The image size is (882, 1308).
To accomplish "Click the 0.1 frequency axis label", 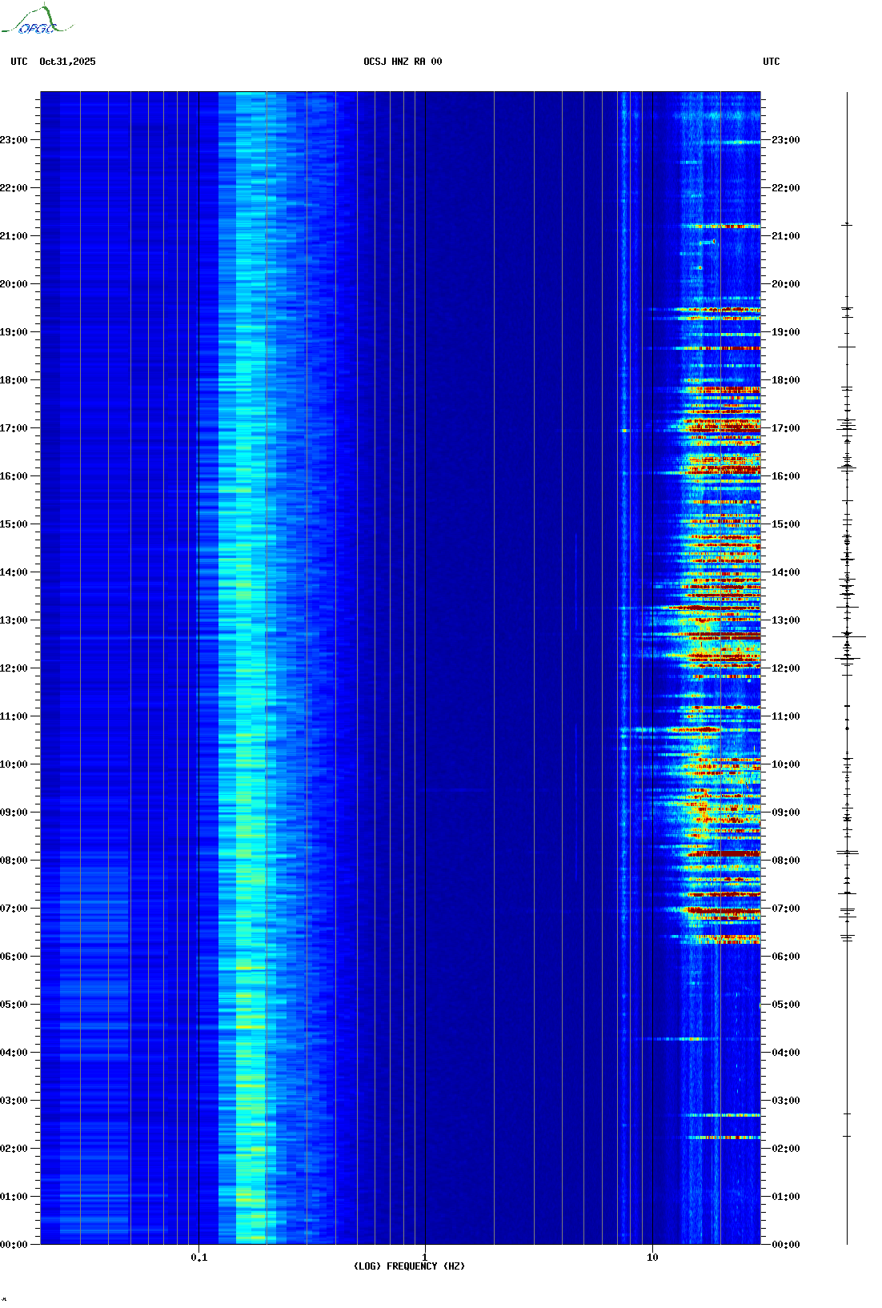I will pos(198,1258).
